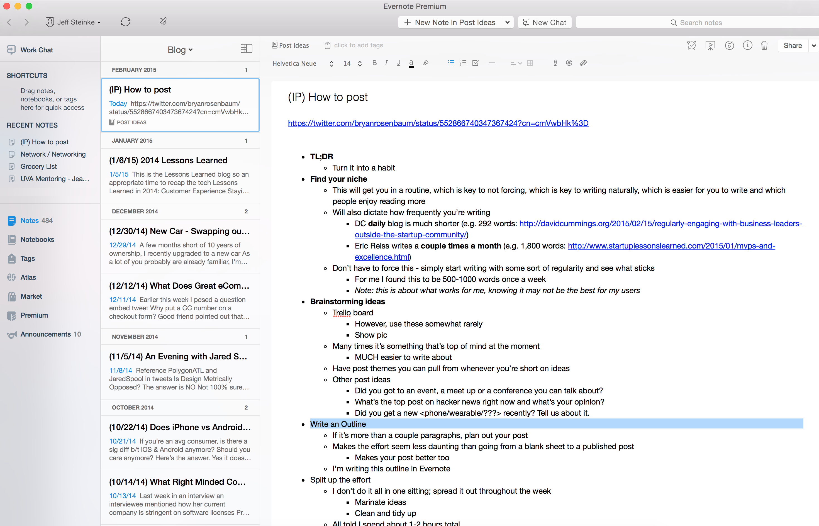
Task: Open the davidcummings.org blog link
Action: (660, 224)
